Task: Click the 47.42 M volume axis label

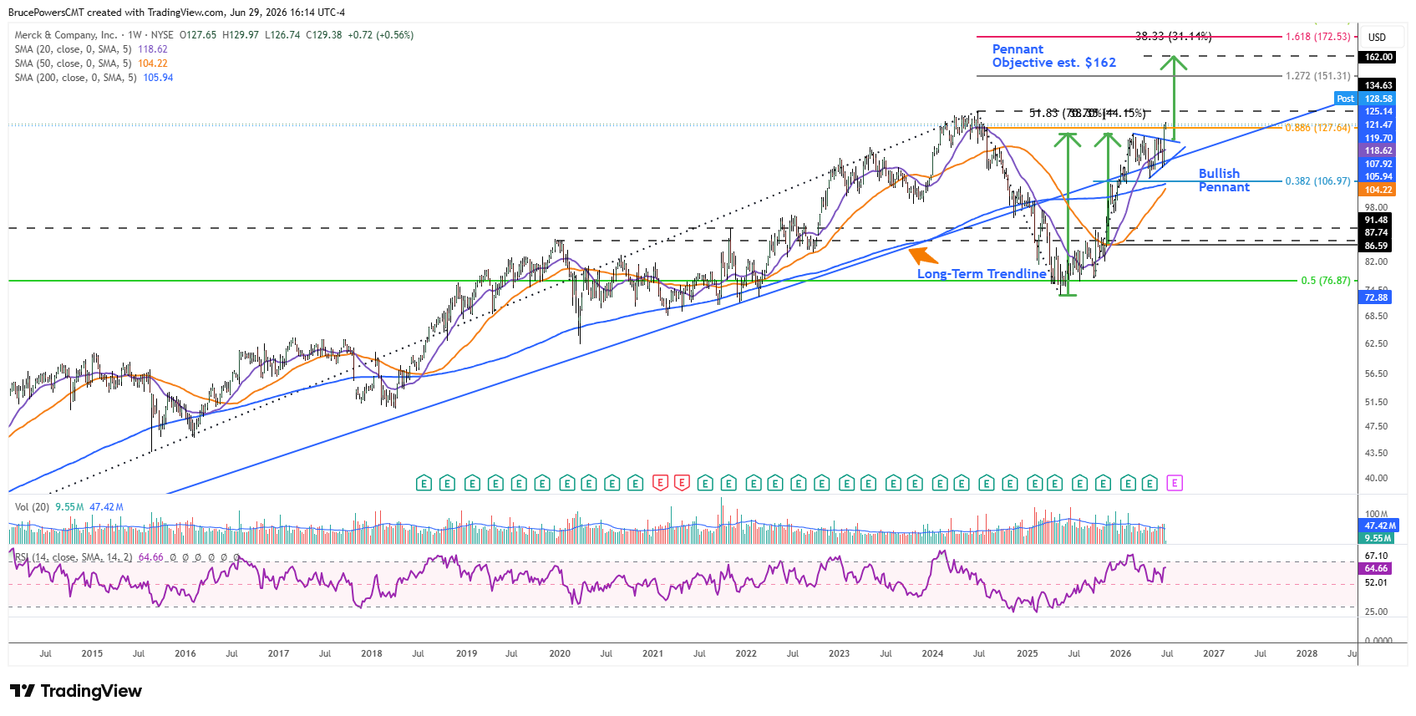Action: pyautogui.click(x=1380, y=526)
